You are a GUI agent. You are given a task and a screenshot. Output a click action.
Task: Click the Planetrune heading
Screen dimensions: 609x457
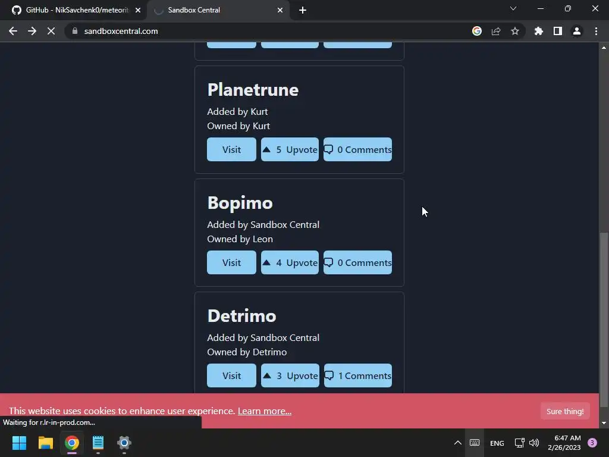253,90
